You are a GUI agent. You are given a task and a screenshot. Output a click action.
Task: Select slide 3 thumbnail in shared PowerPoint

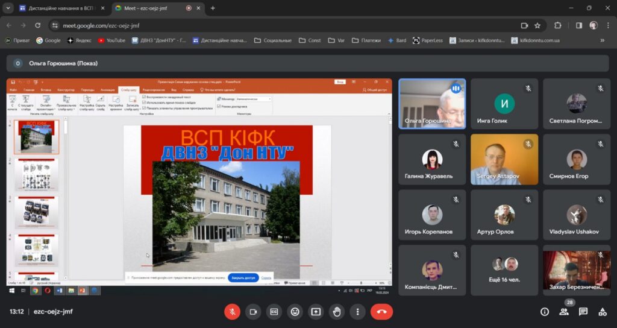(x=36, y=212)
